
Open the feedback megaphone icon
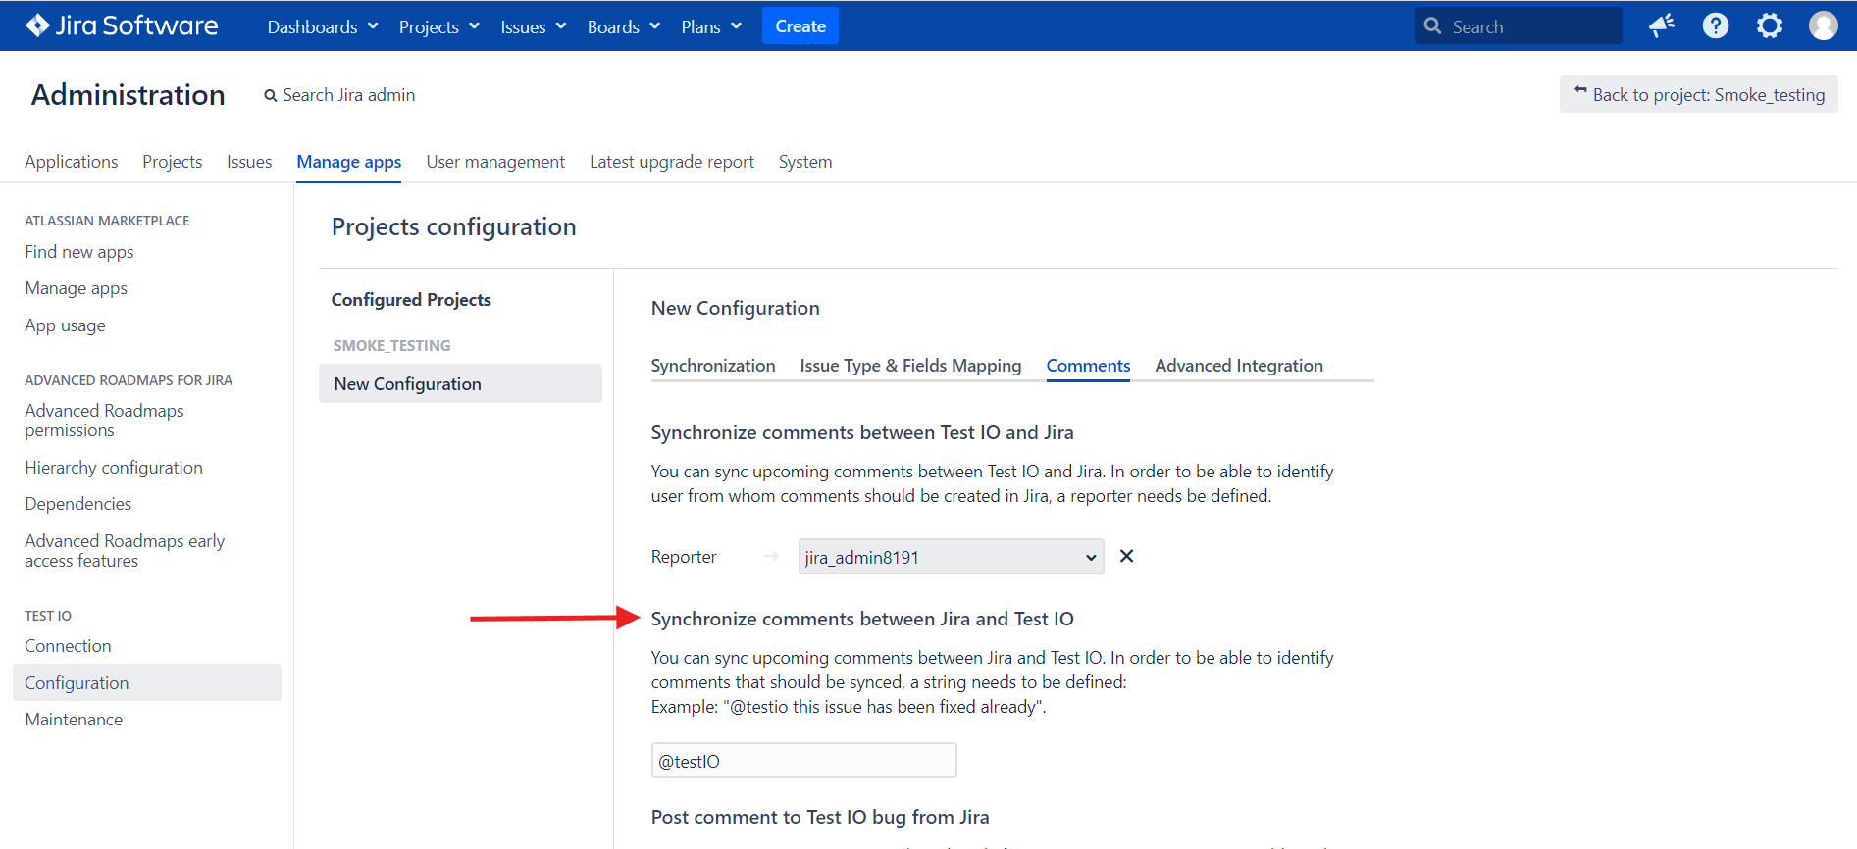1661,25
